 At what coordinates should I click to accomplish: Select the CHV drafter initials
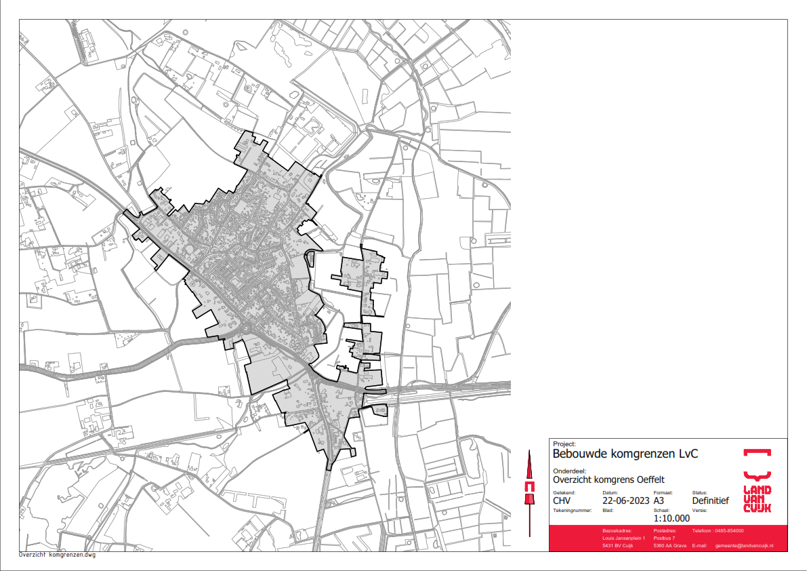(x=564, y=501)
